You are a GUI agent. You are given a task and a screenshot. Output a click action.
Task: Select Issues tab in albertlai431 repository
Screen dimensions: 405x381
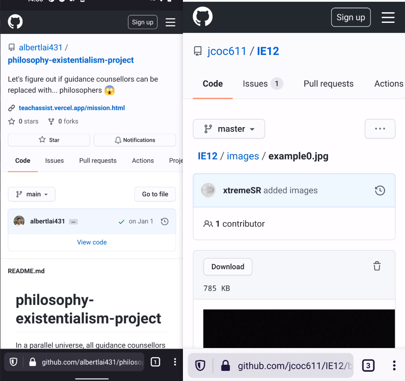[x=55, y=161]
